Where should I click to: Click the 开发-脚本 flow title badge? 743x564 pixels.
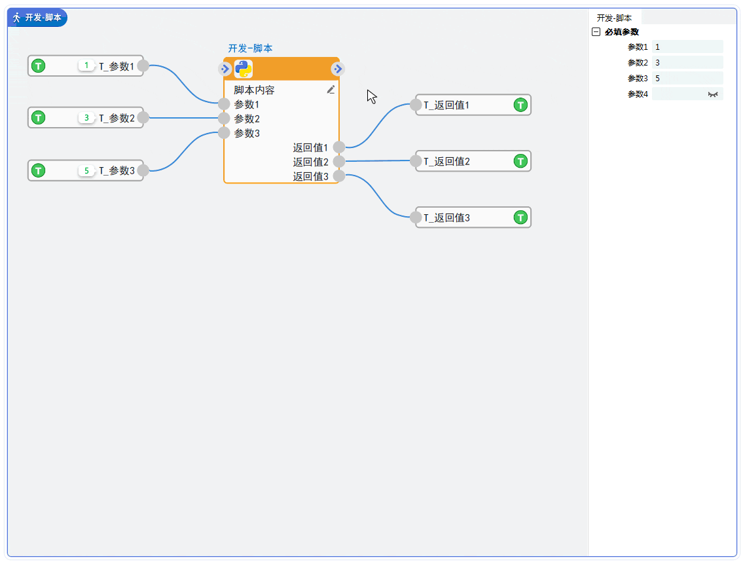(37, 18)
